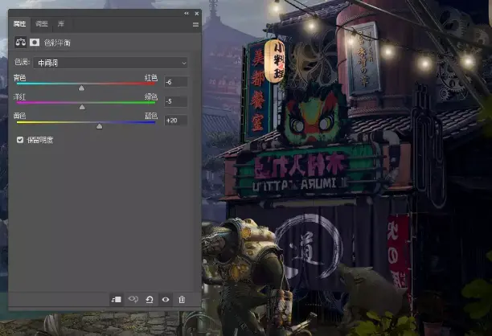
Task: Click the 红色 label
Action: tap(151, 77)
